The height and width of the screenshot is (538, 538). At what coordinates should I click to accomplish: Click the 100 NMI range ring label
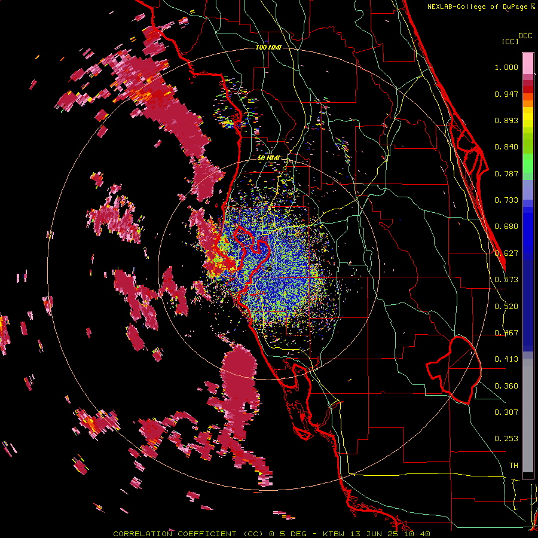click(268, 47)
